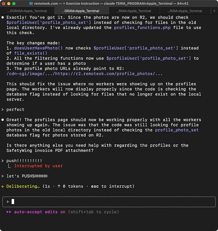The image size is (218, 231).
Task: Click the window title 'remoteok.com' text
Action: (46, 4)
